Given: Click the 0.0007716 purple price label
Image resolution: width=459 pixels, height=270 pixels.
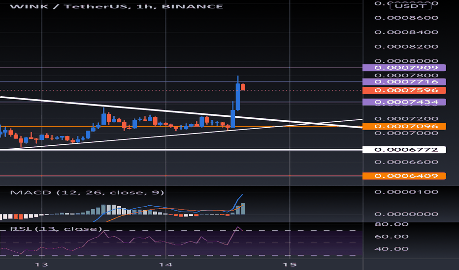Looking at the screenshot, I should (404, 81).
